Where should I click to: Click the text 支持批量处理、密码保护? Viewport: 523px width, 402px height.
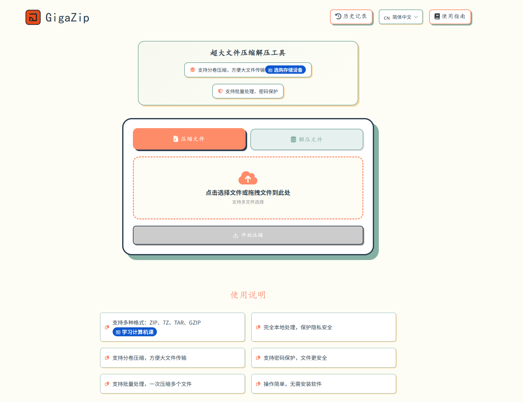[252, 92]
